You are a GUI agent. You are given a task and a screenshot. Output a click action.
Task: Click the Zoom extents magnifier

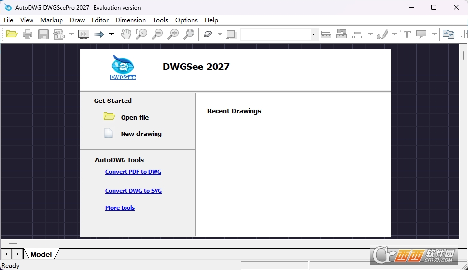tap(189, 34)
